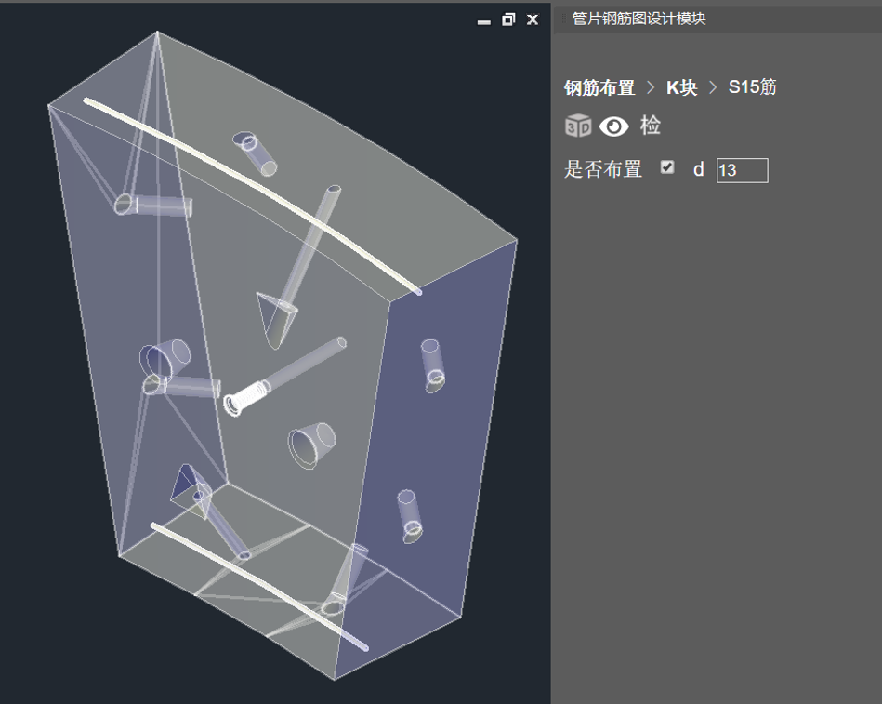This screenshot has height=704, width=882.
Task: Click the breadcrumb chevron after K块
Action: (713, 87)
